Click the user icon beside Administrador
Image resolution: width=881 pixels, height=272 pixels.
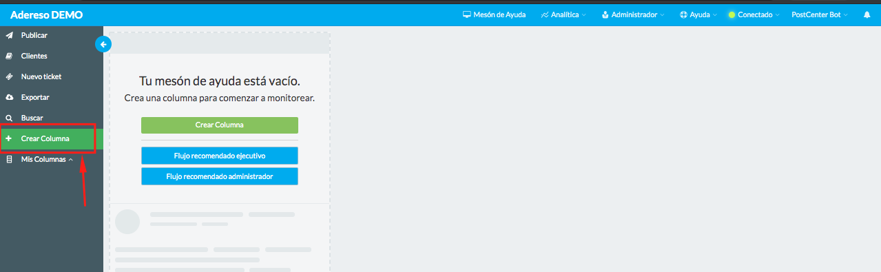click(x=605, y=14)
